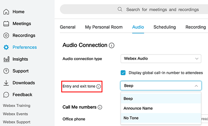Click the Preferences gear icon
The width and height of the screenshot is (208, 126).
coord(6,47)
